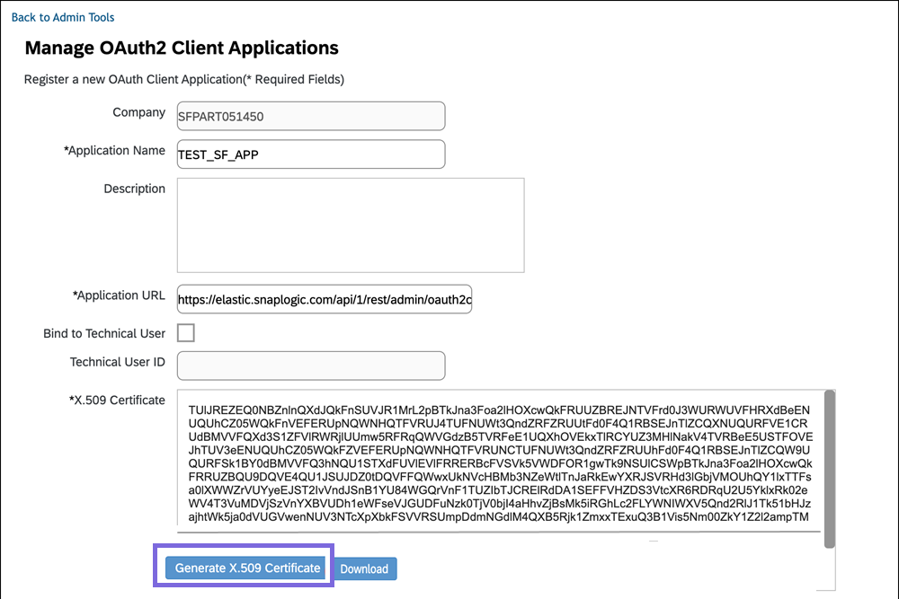Click the Manage OAuth2 Client Applications heading
The image size is (899, 599).
click(182, 48)
